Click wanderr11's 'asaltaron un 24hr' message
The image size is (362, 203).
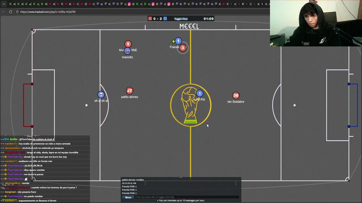(29, 161)
